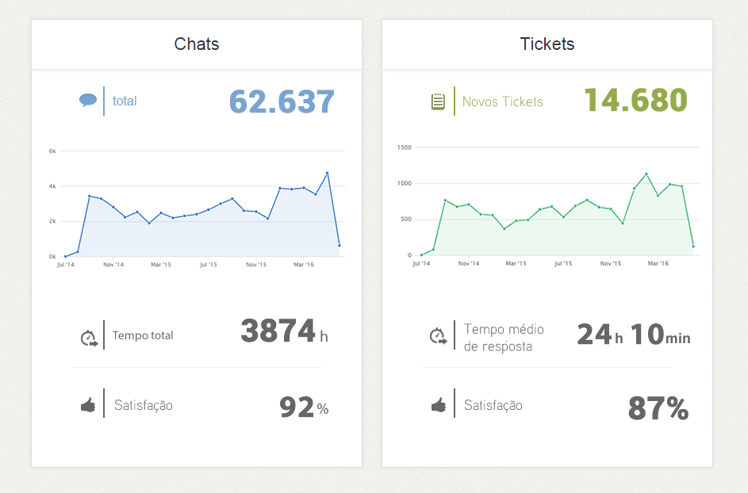
Task: Click the green Novos Tickets notepad icon
Action: (438, 101)
